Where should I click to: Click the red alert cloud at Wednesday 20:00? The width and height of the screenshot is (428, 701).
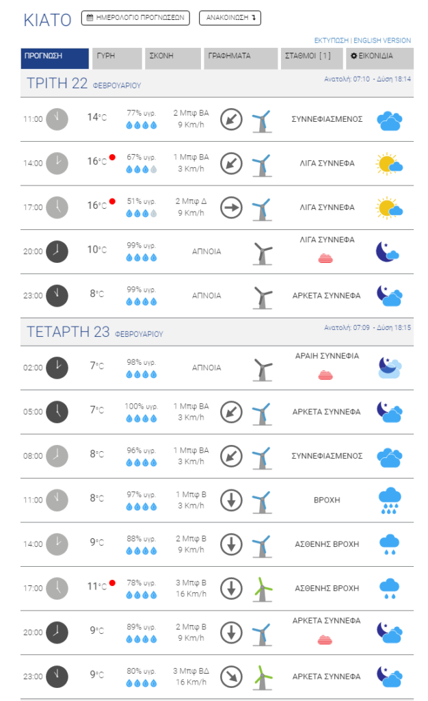pos(325,640)
